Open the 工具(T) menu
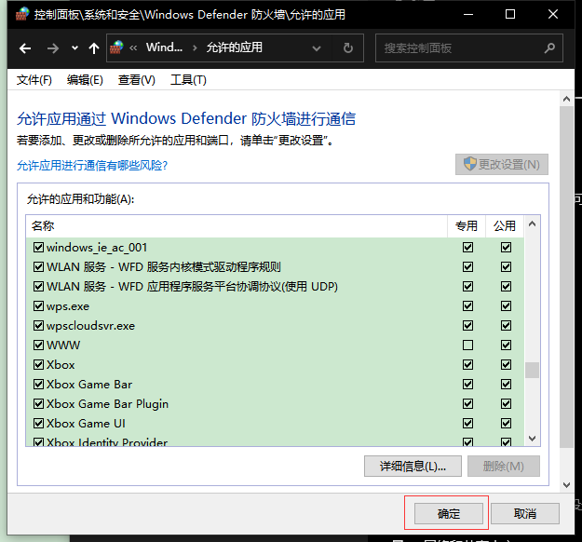The image size is (582, 542). tap(188, 80)
